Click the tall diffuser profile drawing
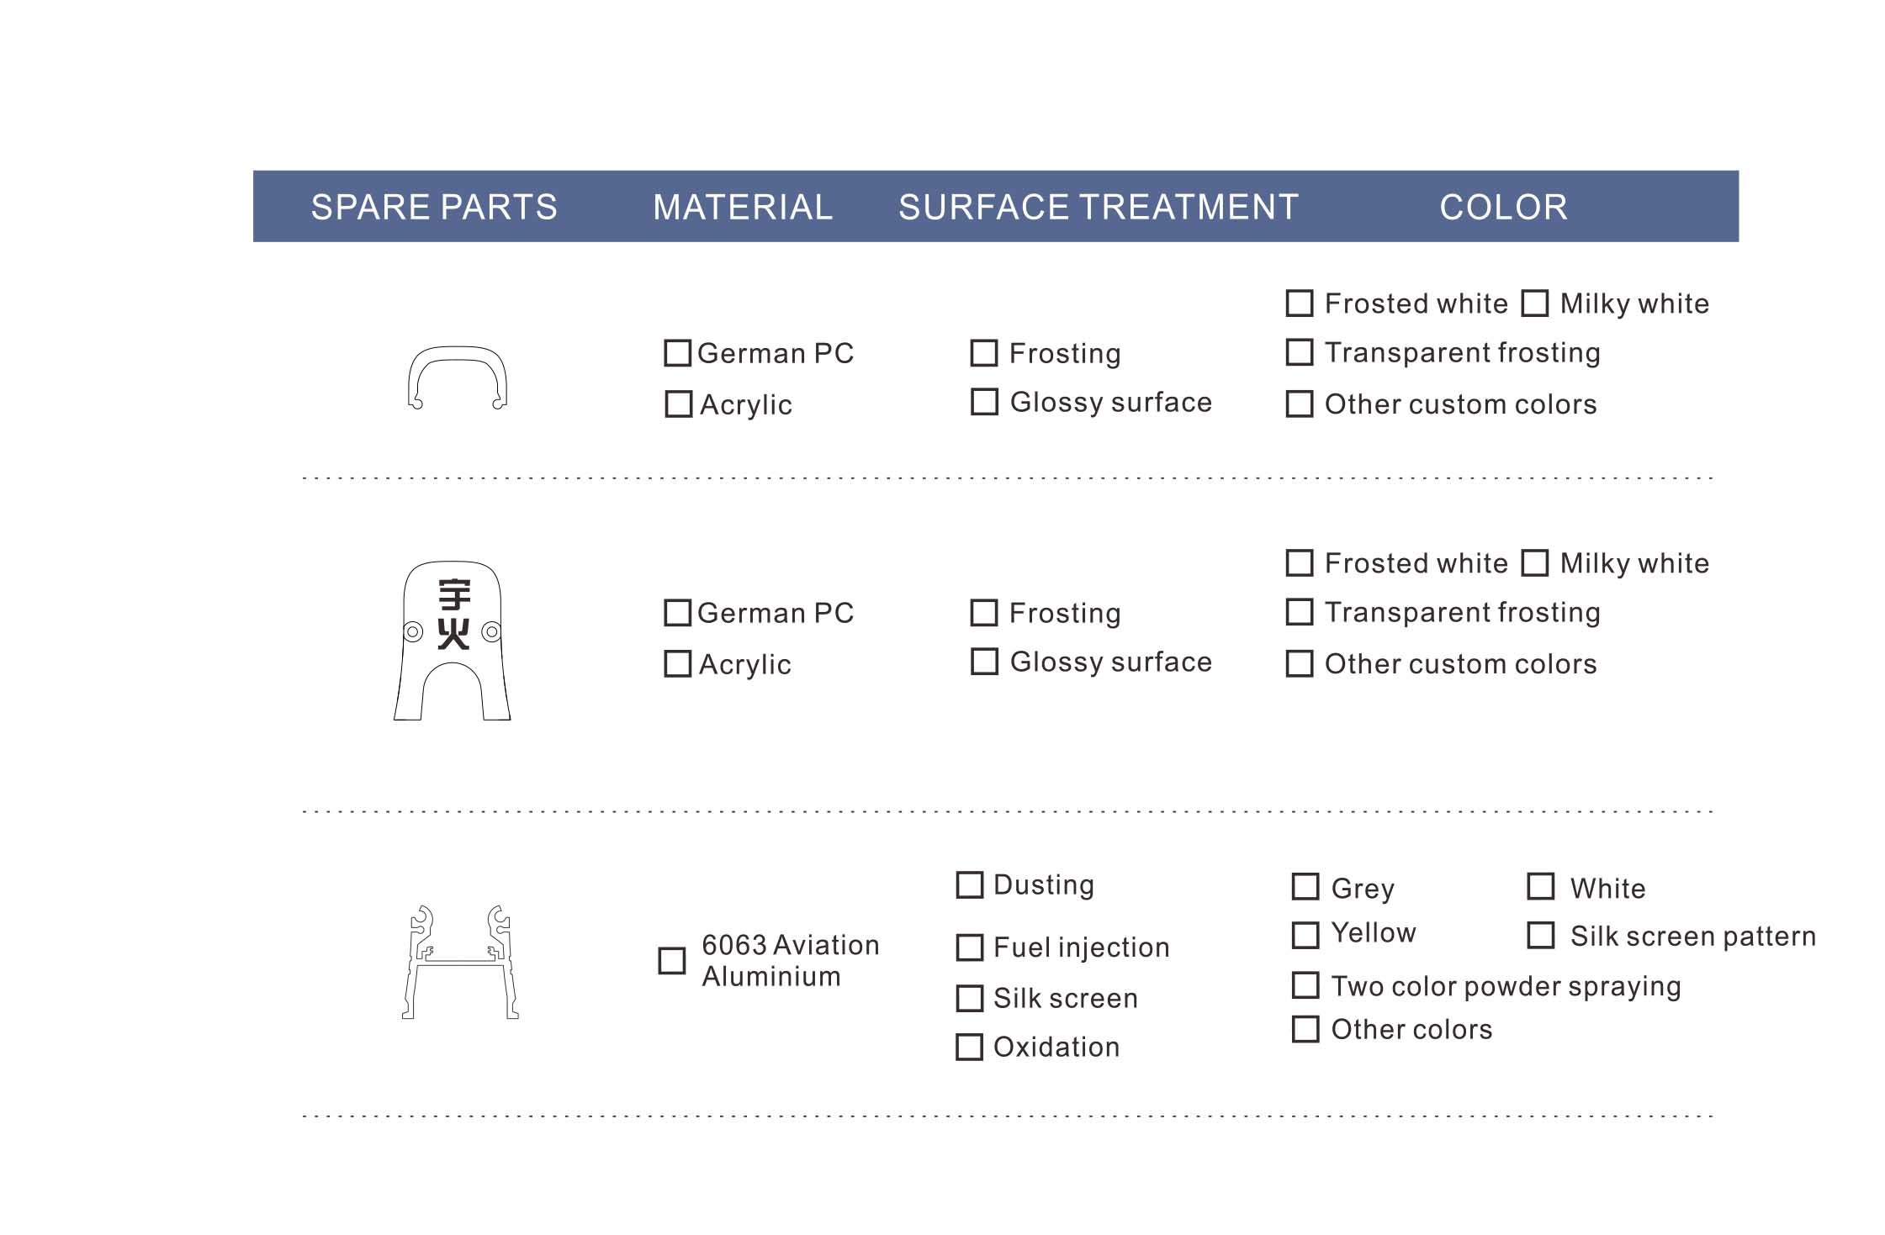Viewport: 1885px width, 1235px height. point(453,641)
